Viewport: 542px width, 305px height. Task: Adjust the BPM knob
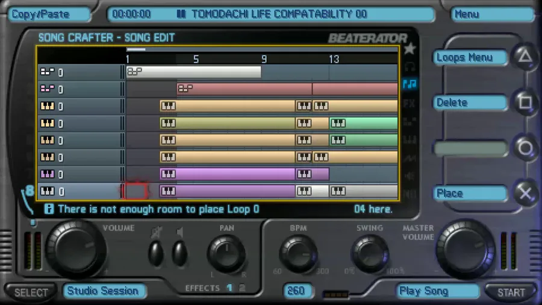click(299, 254)
